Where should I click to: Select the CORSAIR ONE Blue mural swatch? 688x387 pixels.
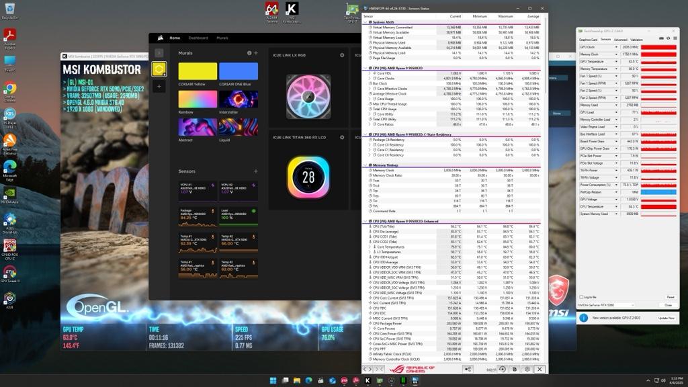(x=239, y=71)
